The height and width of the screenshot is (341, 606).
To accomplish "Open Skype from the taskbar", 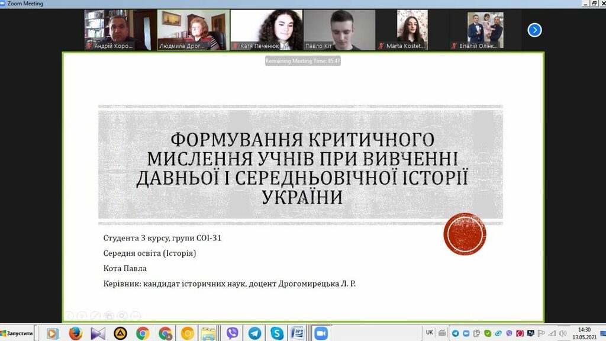I will pyautogui.click(x=276, y=333).
